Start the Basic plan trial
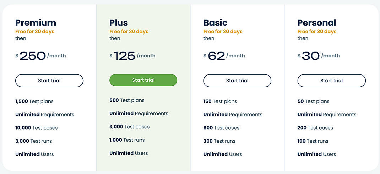The image size is (380, 174). (237, 81)
